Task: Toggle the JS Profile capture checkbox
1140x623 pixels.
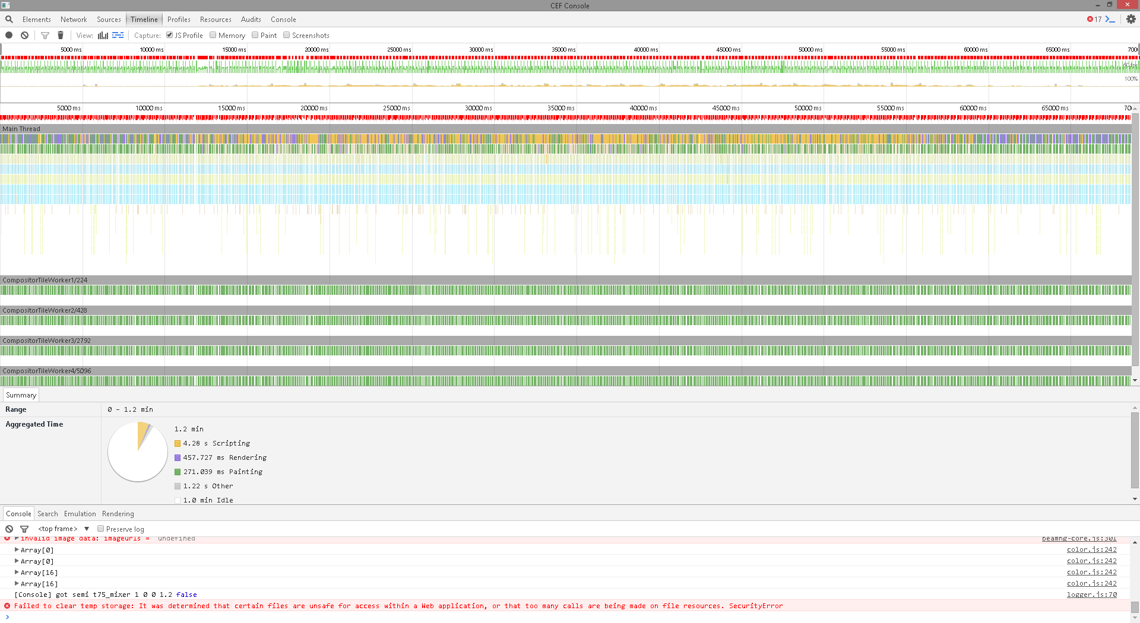Action: [x=169, y=35]
